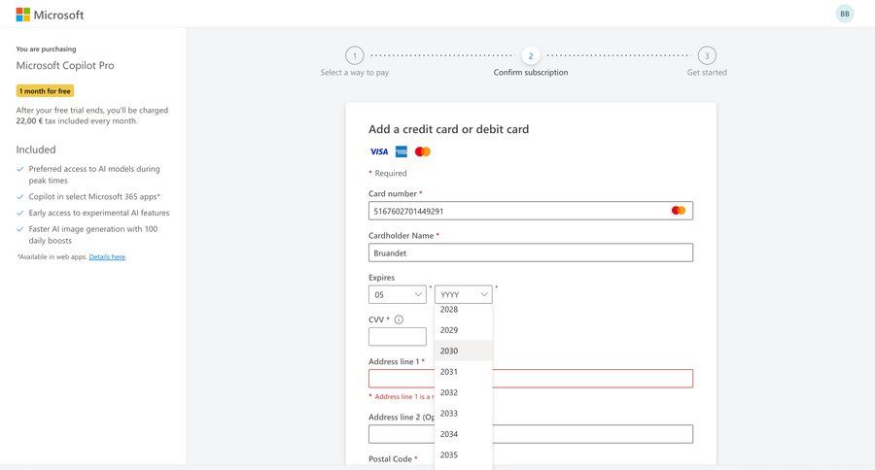Viewport: 875px width, 470px height.
Task: Click Mastercard icon inside card number field
Action: 678,211
